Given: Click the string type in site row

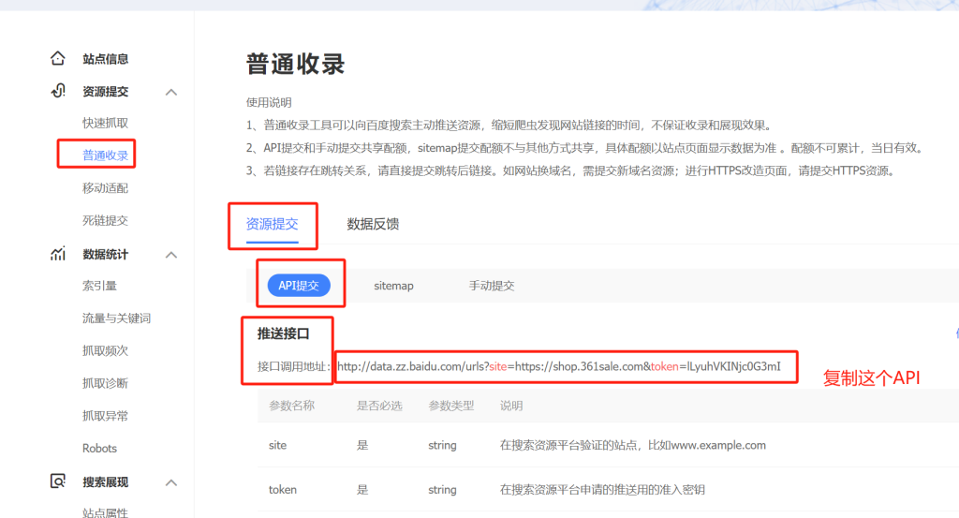Looking at the screenshot, I should click(x=442, y=445).
